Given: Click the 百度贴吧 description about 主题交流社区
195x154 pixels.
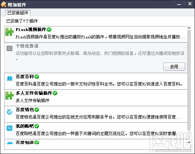Looking at the screenshot, I should coord(99,134).
